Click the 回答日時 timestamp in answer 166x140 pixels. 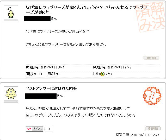pos(137,135)
